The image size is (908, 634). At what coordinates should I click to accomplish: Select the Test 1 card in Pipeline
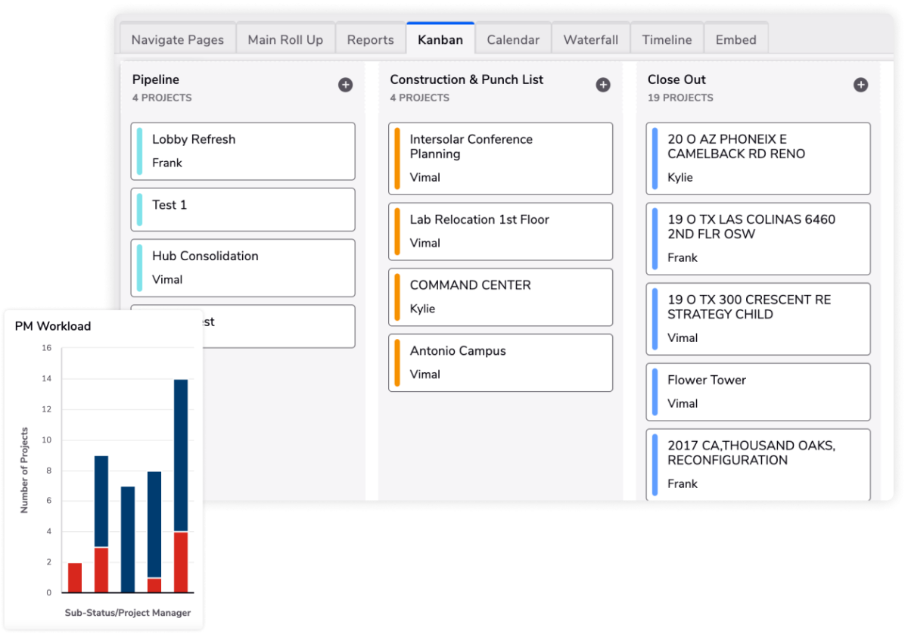point(242,210)
